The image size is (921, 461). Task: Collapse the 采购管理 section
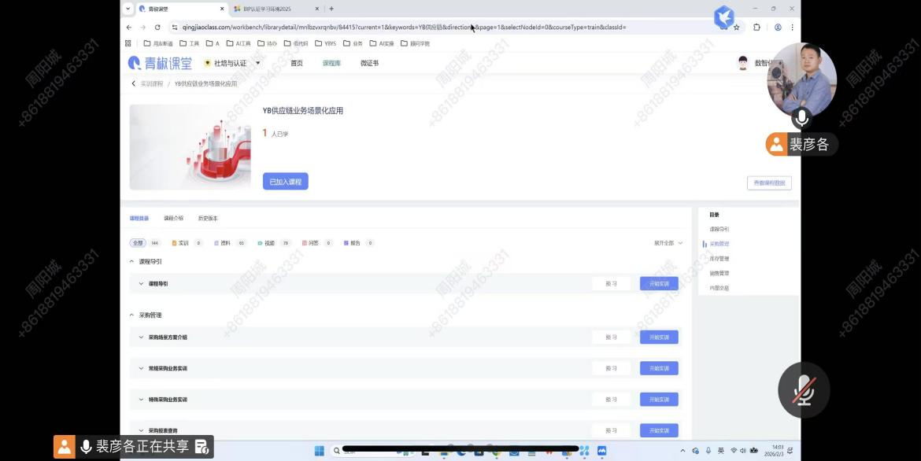pyautogui.click(x=132, y=315)
